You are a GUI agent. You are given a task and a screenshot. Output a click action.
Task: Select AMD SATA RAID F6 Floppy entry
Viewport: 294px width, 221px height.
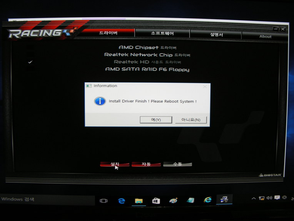[147, 69]
